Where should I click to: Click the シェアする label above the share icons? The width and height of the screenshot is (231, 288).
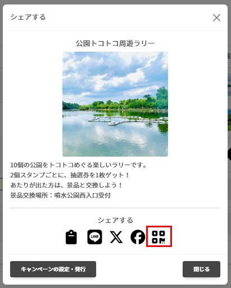pyautogui.click(x=115, y=220)
